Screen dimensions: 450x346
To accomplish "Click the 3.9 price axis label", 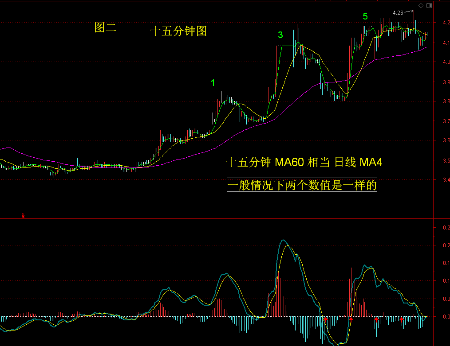I will click(446, 82).
